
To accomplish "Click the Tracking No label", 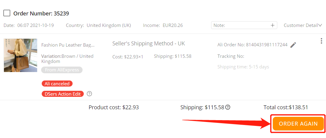I will pyautogui.click(x=231, y=56).
